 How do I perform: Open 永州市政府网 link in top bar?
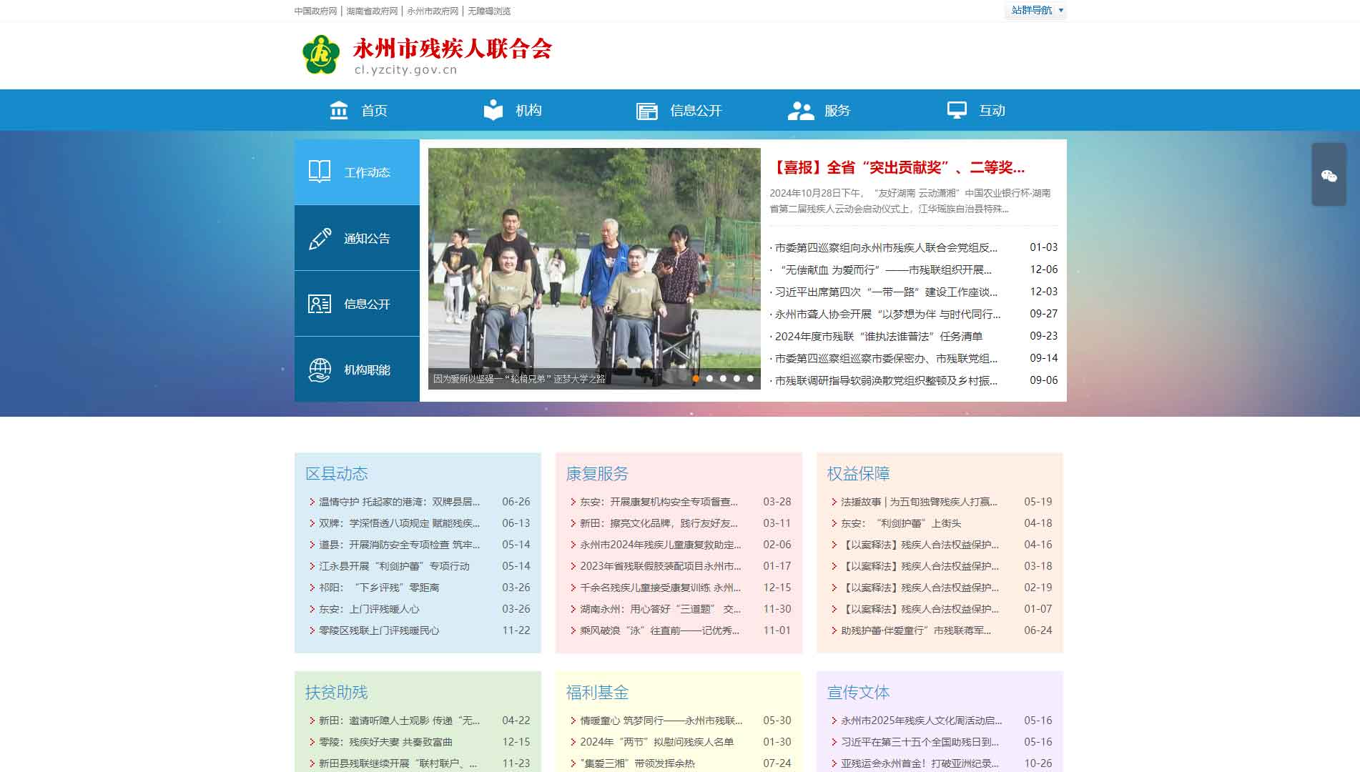(x=433, y=11)
